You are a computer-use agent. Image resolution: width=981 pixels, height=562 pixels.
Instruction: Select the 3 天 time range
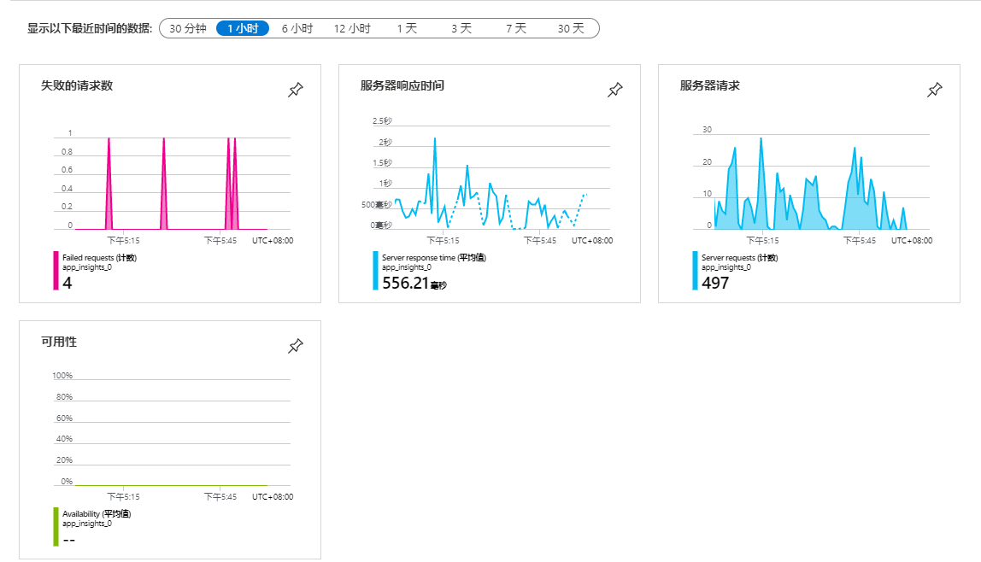pos(461,29)
